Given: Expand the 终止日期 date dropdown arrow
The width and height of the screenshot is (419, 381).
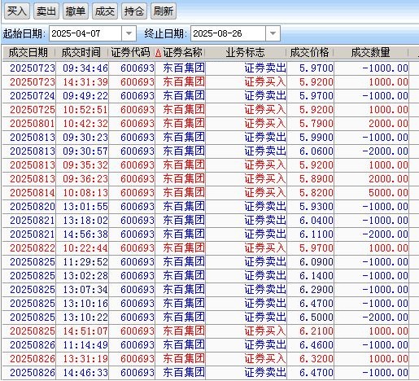Looking at the screenshot, I should (273, 33).
